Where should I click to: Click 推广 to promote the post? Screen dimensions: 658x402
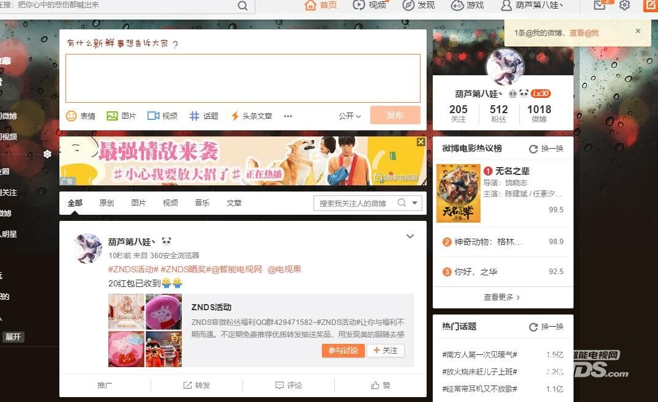105,385
